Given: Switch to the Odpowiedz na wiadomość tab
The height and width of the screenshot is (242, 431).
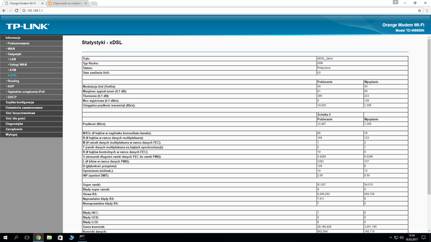Looking at the screenshot, I should pyautogui.click(x=67, y=3).
